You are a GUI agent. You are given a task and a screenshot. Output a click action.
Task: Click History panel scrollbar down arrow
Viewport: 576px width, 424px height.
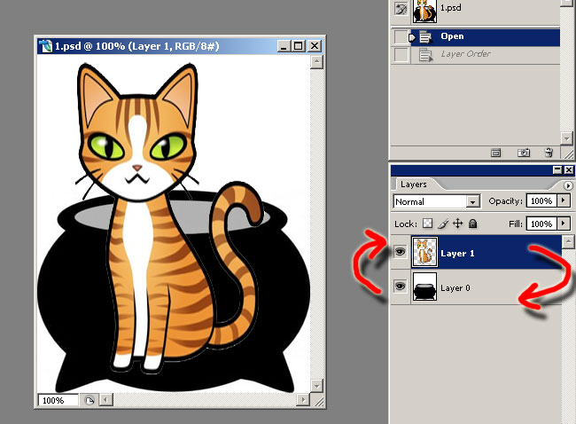tap(566, 138)
